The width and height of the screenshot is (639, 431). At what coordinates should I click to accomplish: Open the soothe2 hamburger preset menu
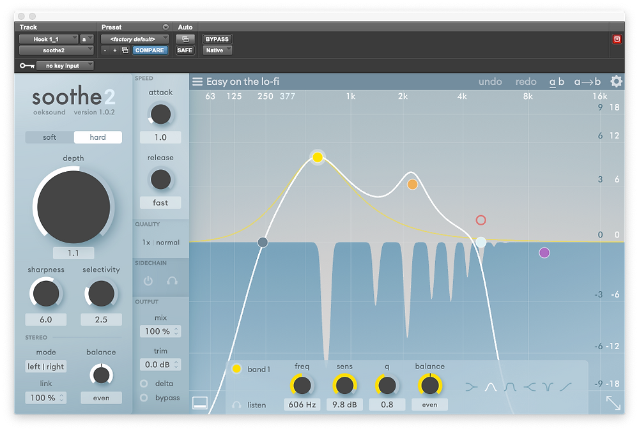197,82
